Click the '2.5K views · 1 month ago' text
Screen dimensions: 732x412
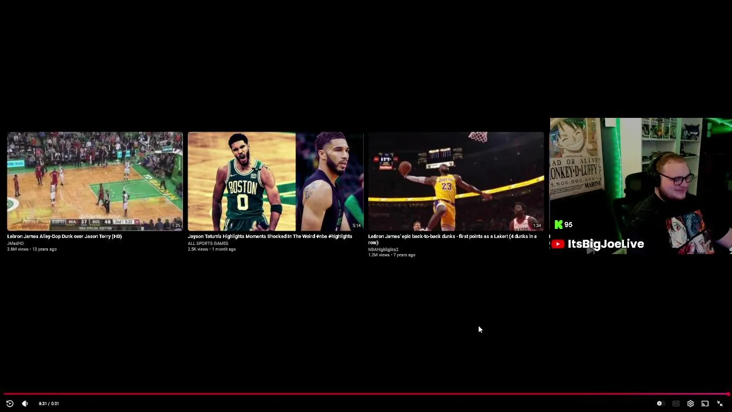212,249
